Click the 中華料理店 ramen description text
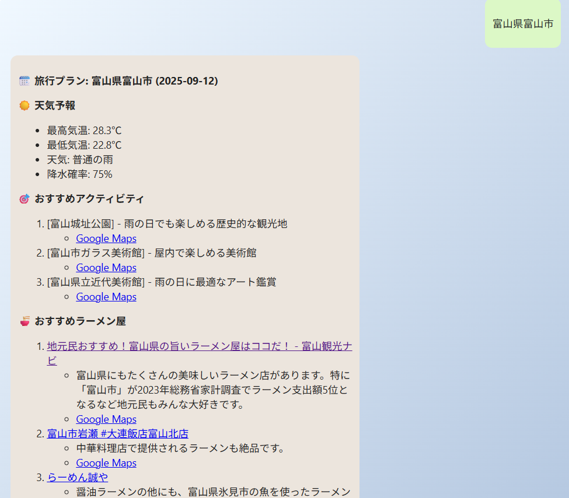The height and width of the screenshot is (498, 569). pos(180,448)
